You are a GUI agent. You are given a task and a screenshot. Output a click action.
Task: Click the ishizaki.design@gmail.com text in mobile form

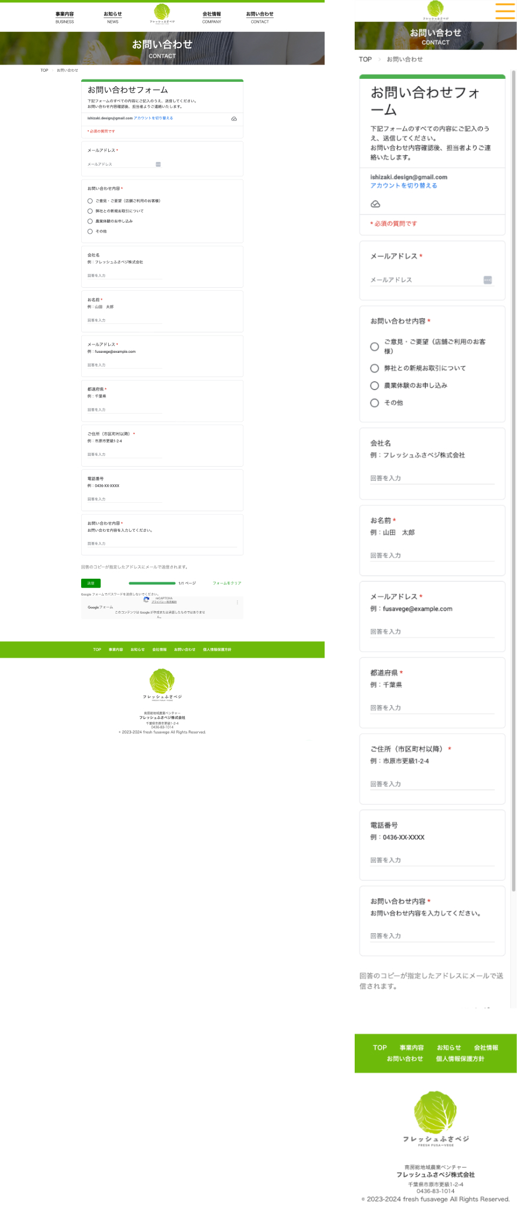pos(409,177)
